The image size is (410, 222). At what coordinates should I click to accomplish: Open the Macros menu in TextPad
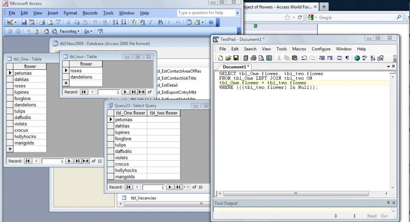pyautogui.click(x=299, y=49)
